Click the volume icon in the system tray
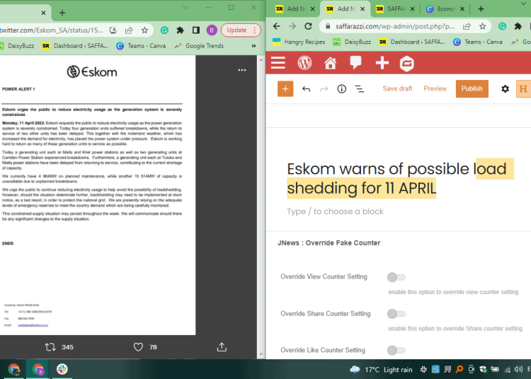531x379 pixels. pyautogui.click(x=518, y=369)
